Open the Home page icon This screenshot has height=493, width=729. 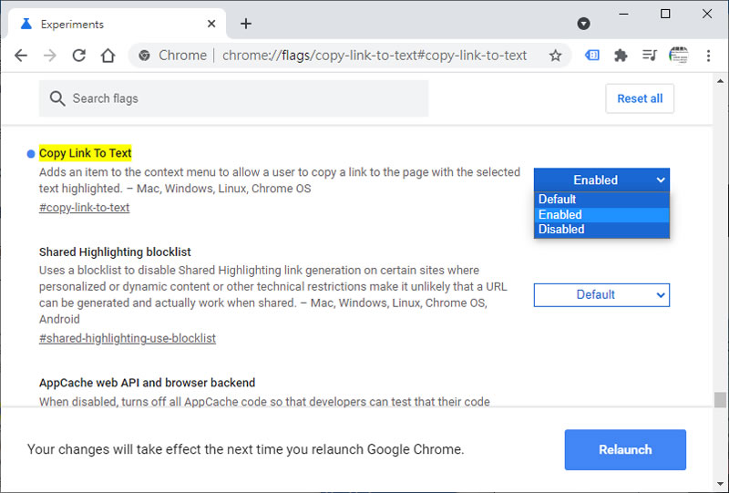108,56
